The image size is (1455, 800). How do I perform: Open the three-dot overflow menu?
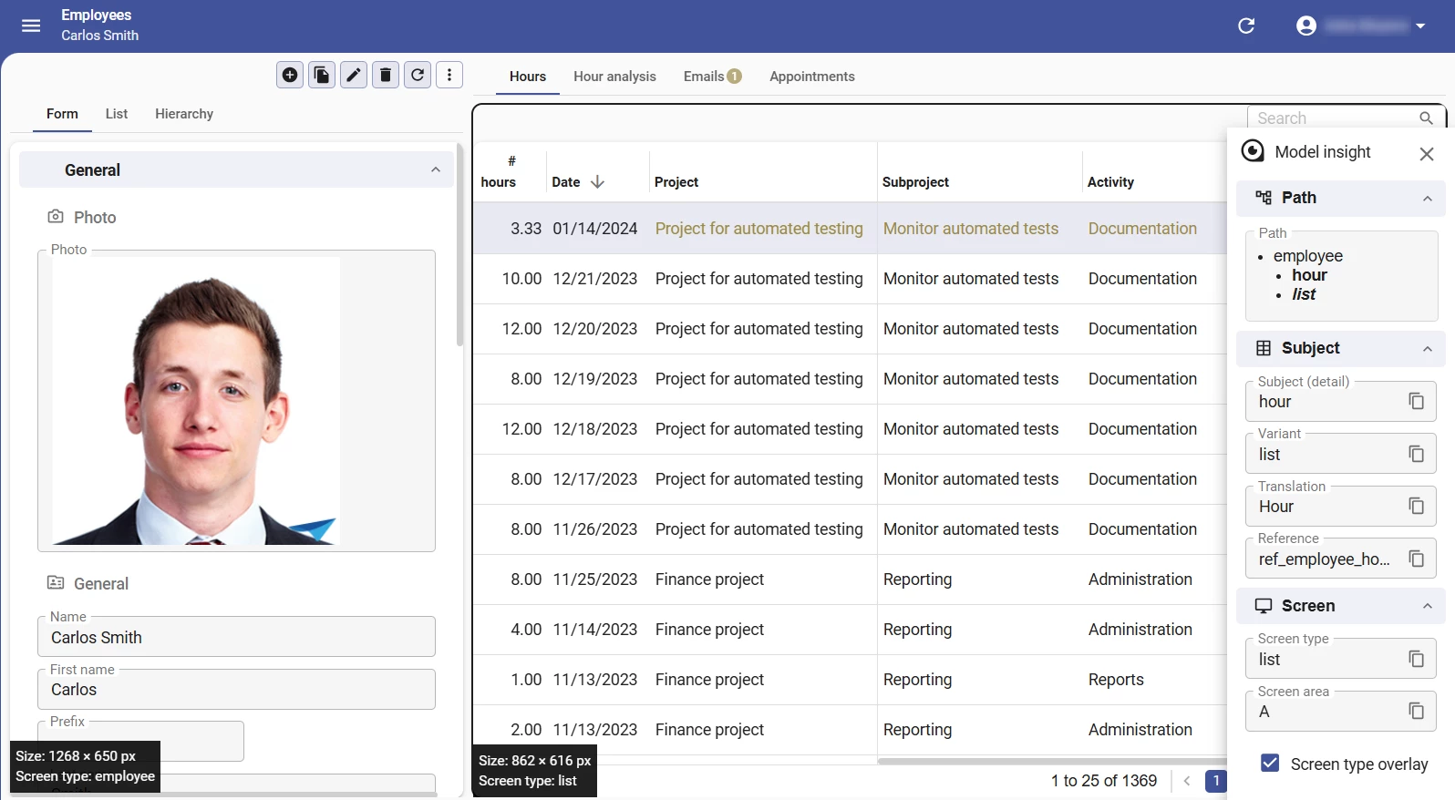tap(449, 75)
